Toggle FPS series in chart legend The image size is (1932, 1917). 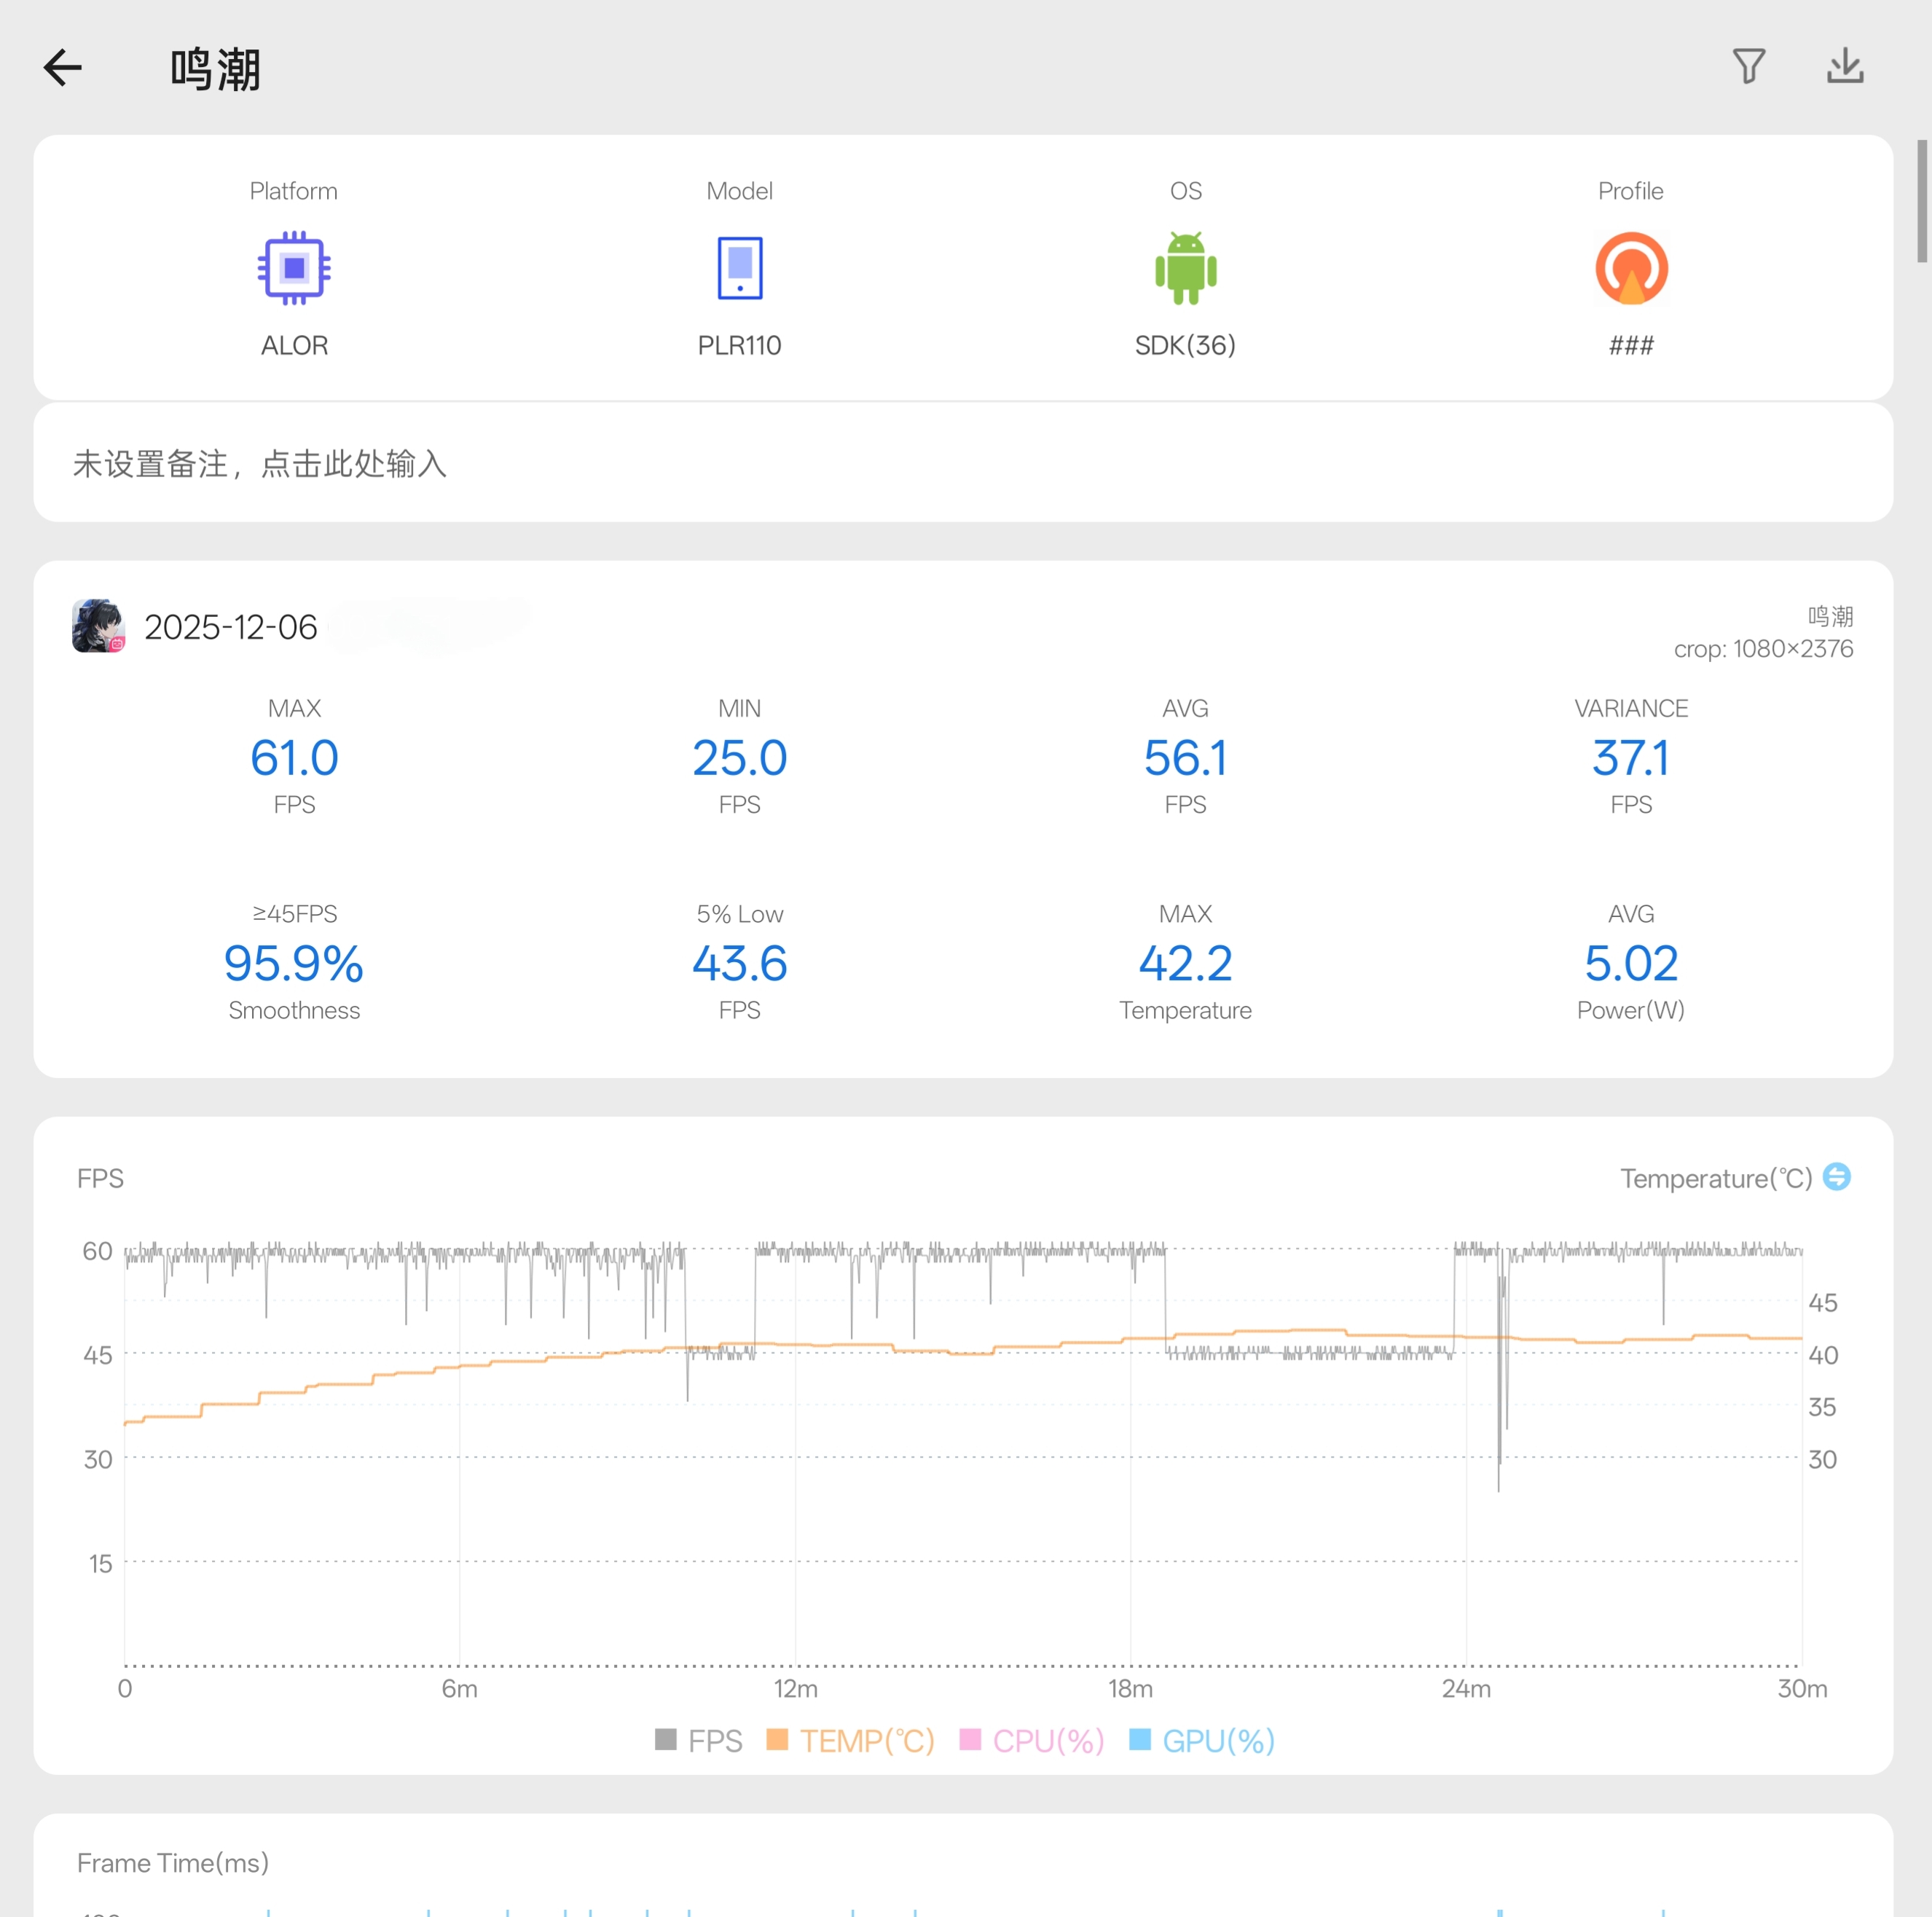[699, 1740]
